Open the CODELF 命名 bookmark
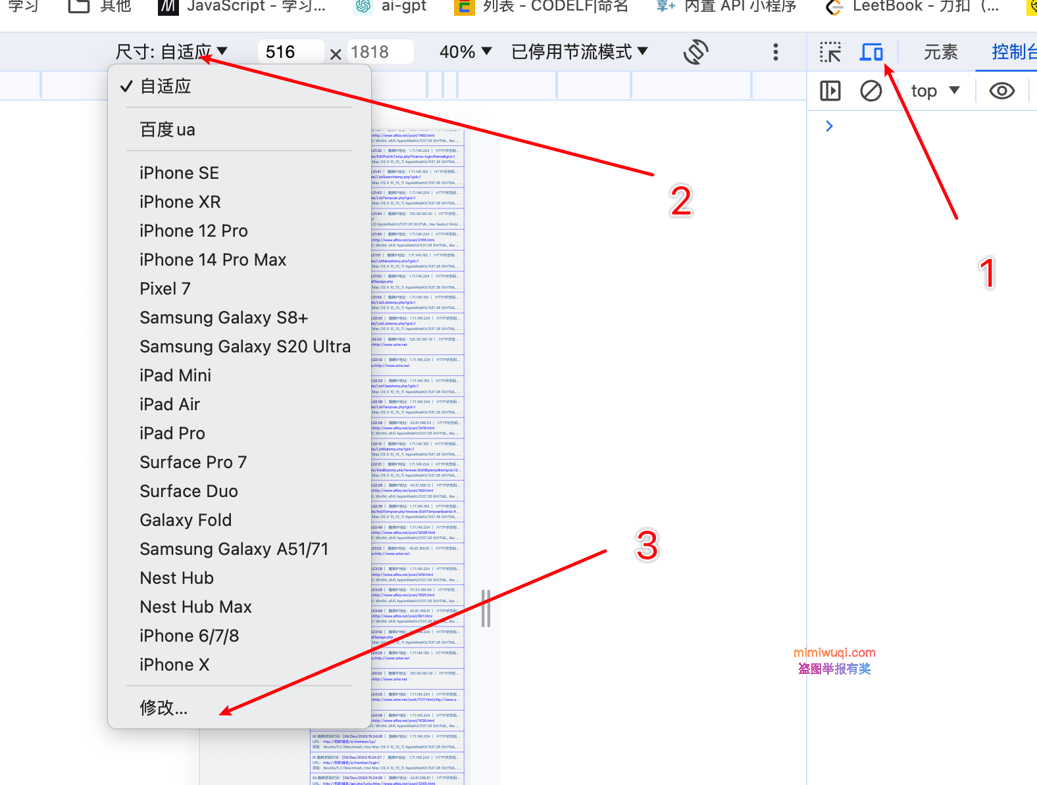 click(x=542, y=6)
